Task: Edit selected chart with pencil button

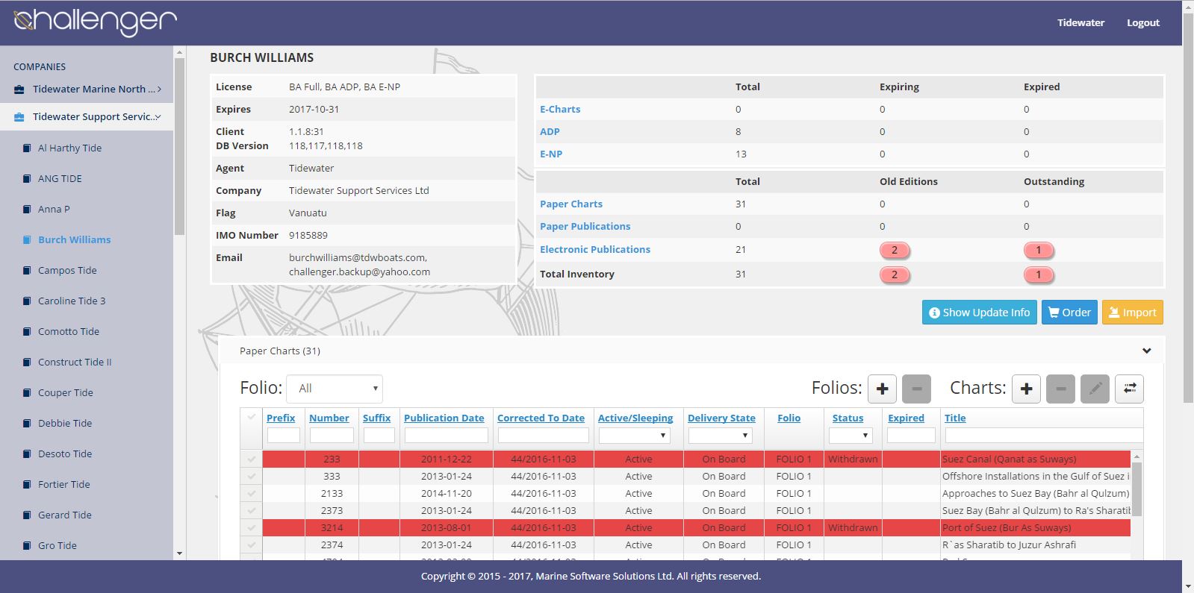Action: pos(1095,389)
